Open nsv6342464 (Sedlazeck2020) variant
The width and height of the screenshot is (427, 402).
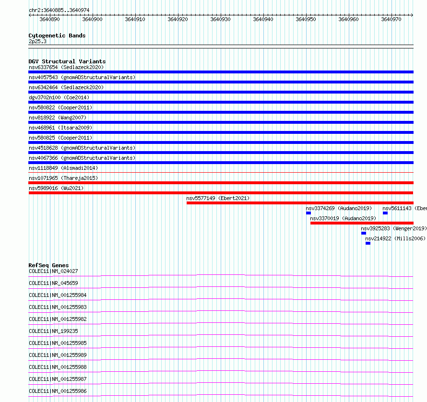coord(66,87)
